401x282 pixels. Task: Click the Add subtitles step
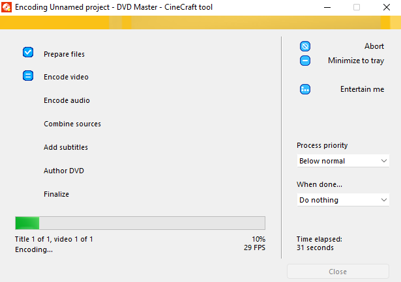pos(66,147)
